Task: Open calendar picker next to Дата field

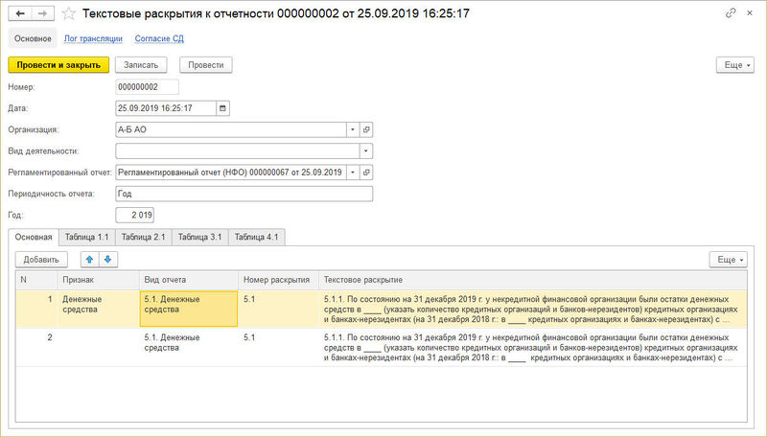Action: (223, 108)
